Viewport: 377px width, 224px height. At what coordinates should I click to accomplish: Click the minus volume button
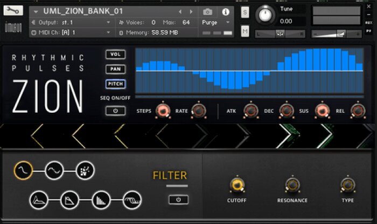coord(315,34)
